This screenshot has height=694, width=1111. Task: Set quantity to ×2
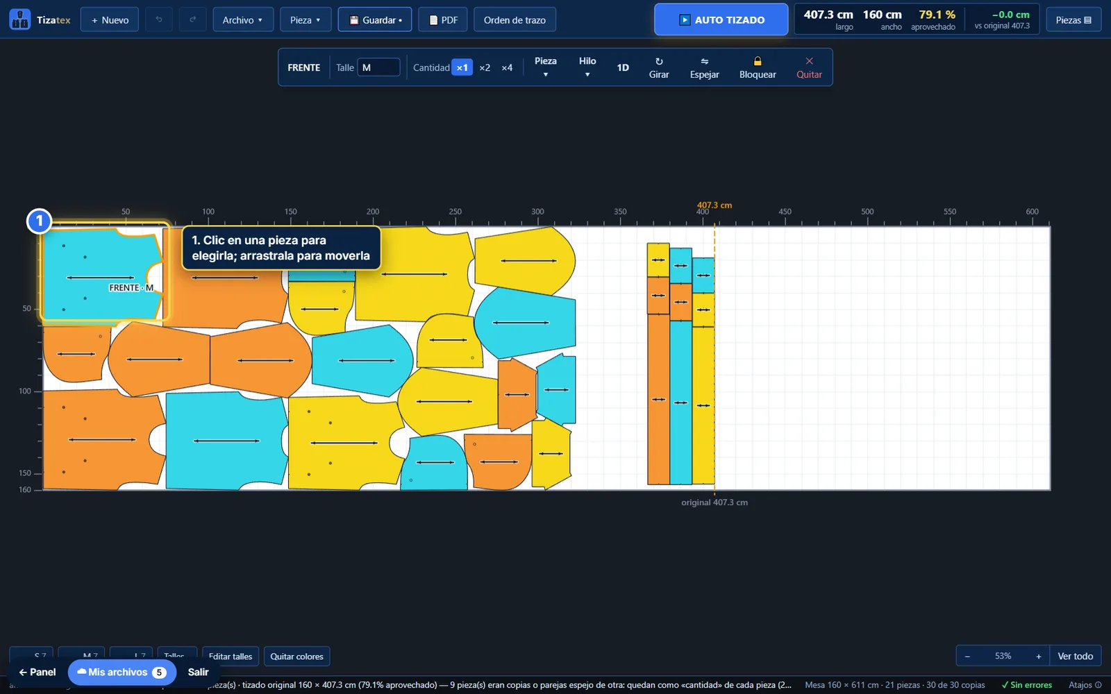click(x=485, y=67)
